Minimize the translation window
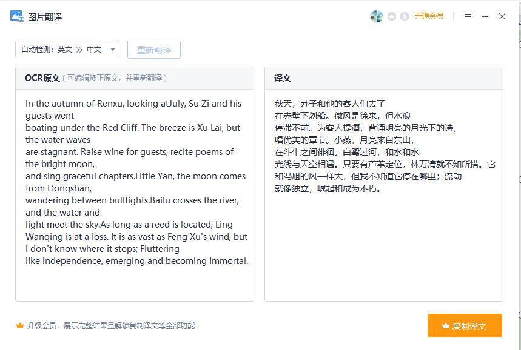This screenshot has height=350, width=521. point(485,16)
